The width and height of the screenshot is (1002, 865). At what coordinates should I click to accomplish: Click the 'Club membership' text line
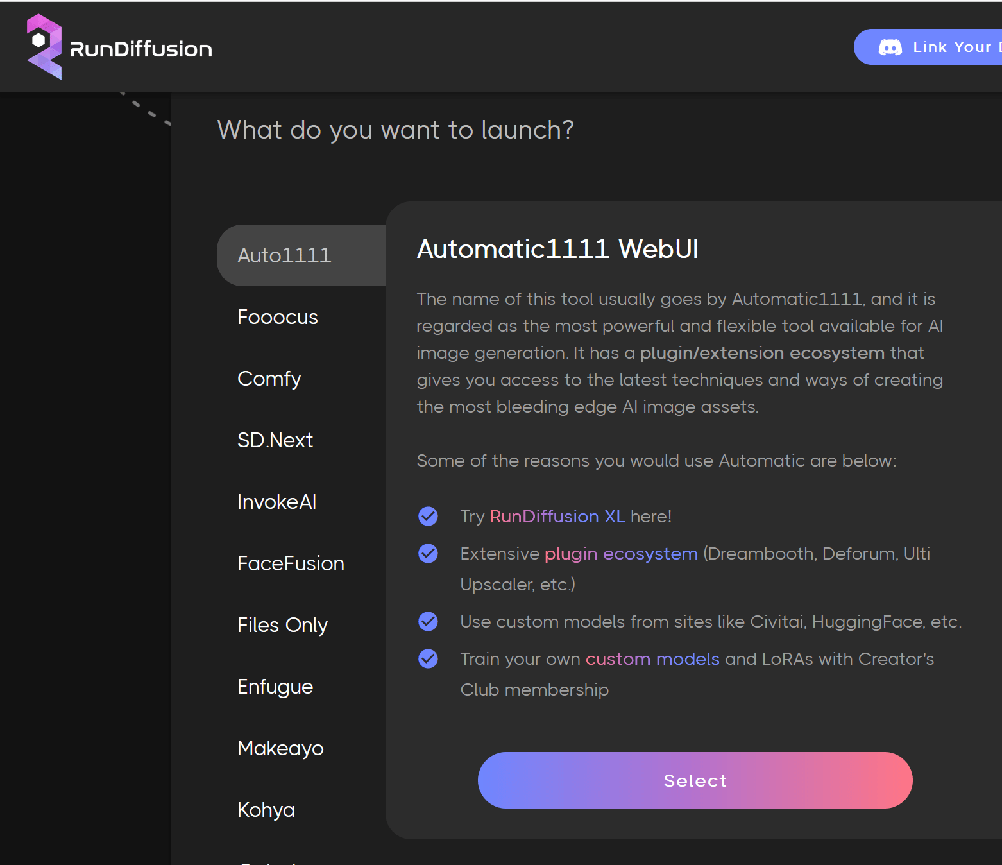tap(534, 690)
